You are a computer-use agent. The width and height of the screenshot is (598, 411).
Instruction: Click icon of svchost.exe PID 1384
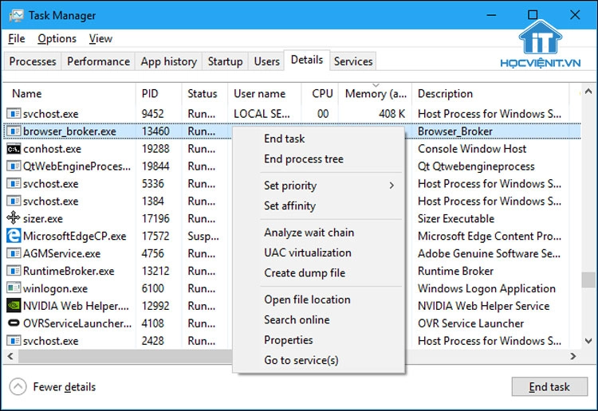tap(14, 202)
